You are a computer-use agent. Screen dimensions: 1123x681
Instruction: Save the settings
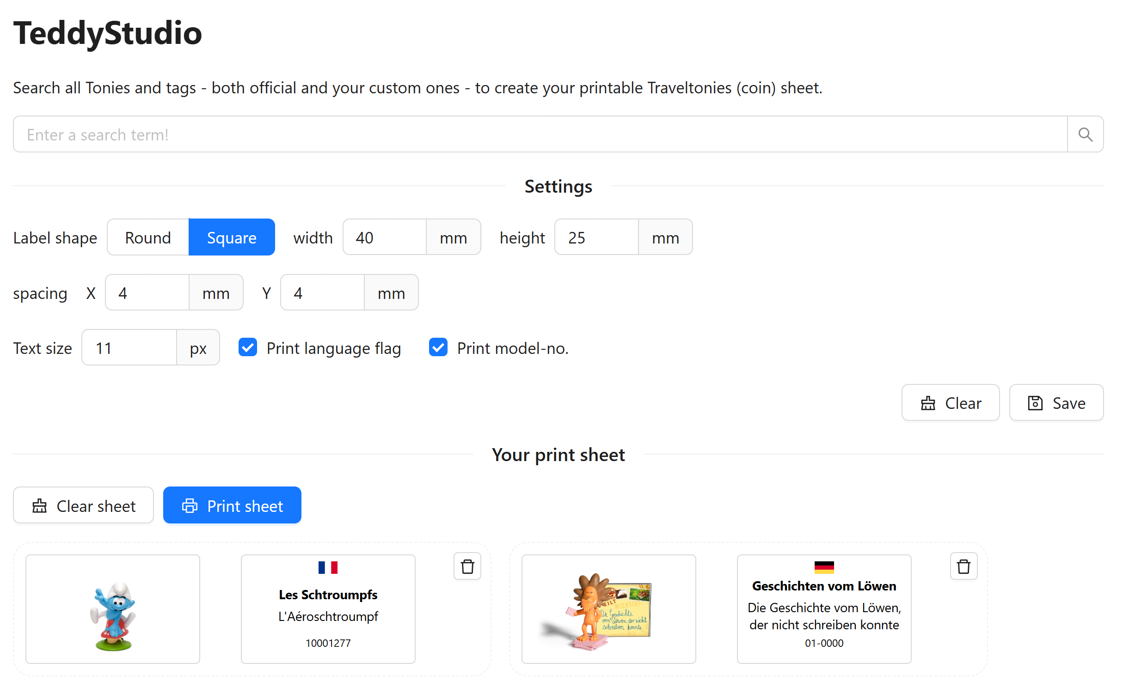[x=1056, y=403]
